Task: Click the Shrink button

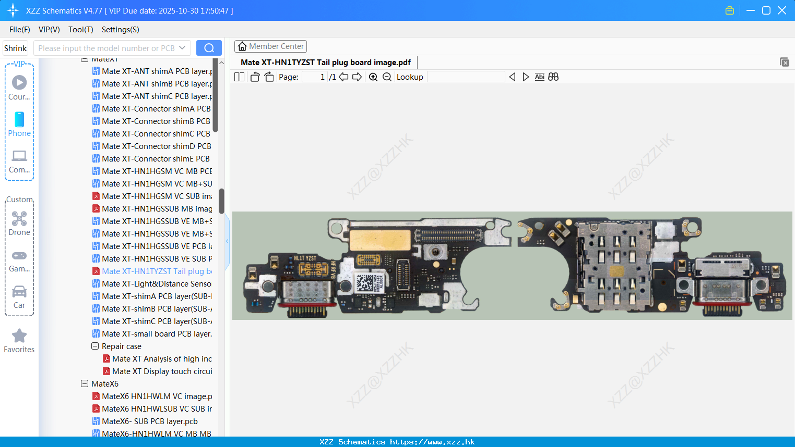Action: [16, 48]
